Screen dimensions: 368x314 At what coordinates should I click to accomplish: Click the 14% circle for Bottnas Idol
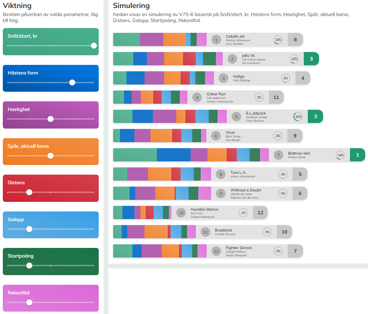click(x=340, y=155)
